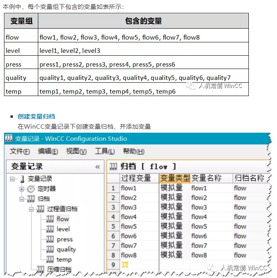Click the 变量类型 column header
277x278 pixels.
[x=174, y=178]
